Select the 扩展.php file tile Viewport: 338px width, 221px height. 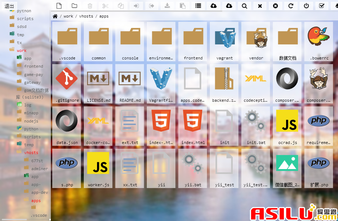[x=319, y=168]
